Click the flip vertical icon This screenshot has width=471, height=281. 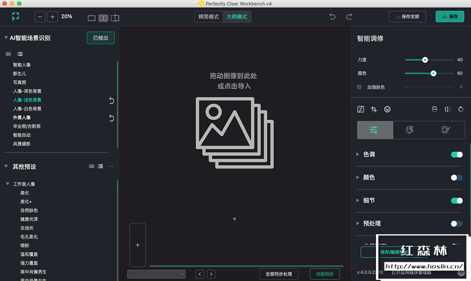pyautogui.click(x=434, y=109)
